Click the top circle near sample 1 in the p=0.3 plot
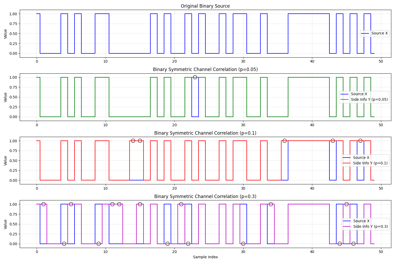The height and width of the screenshot is (263, 395). point(43,204)
